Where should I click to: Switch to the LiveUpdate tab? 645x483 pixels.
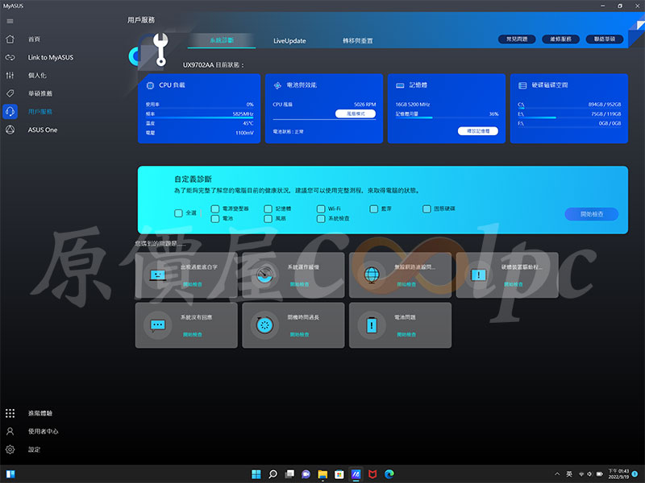pos(289,41)
